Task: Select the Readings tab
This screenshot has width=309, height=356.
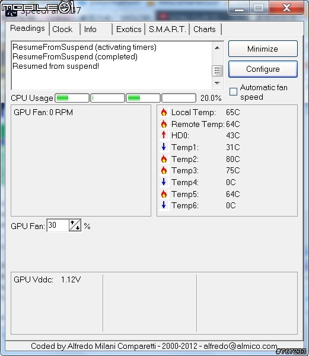Action: point(27,28)
